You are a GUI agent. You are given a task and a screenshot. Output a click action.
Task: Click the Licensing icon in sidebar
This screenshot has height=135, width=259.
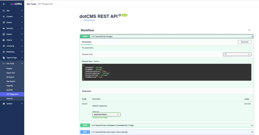pyautogui.click(x=4, y=46)
